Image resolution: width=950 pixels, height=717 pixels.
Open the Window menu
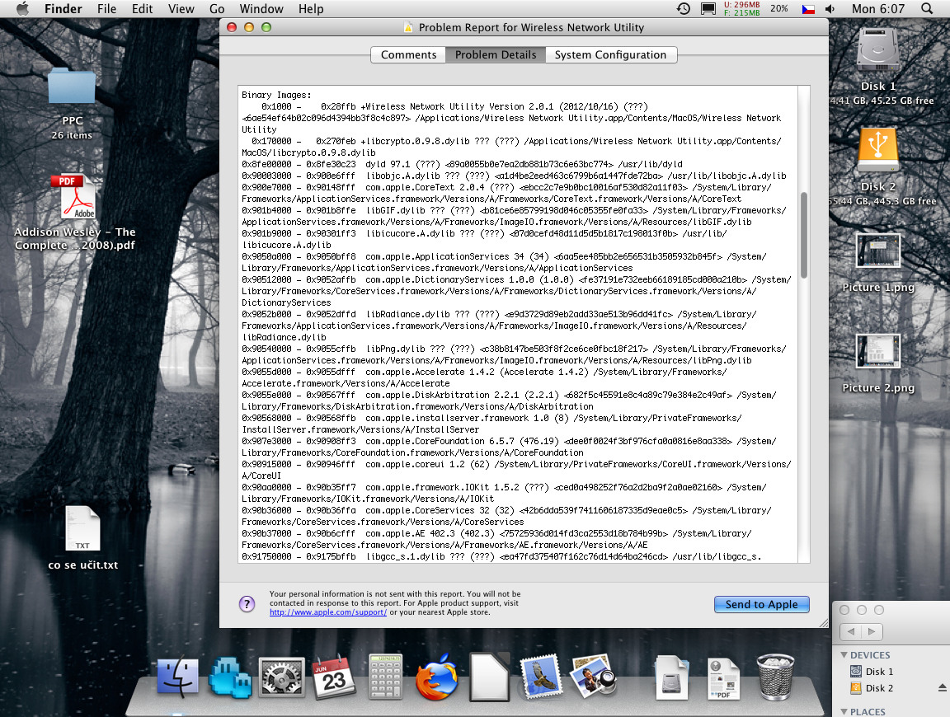coord(261,8)
